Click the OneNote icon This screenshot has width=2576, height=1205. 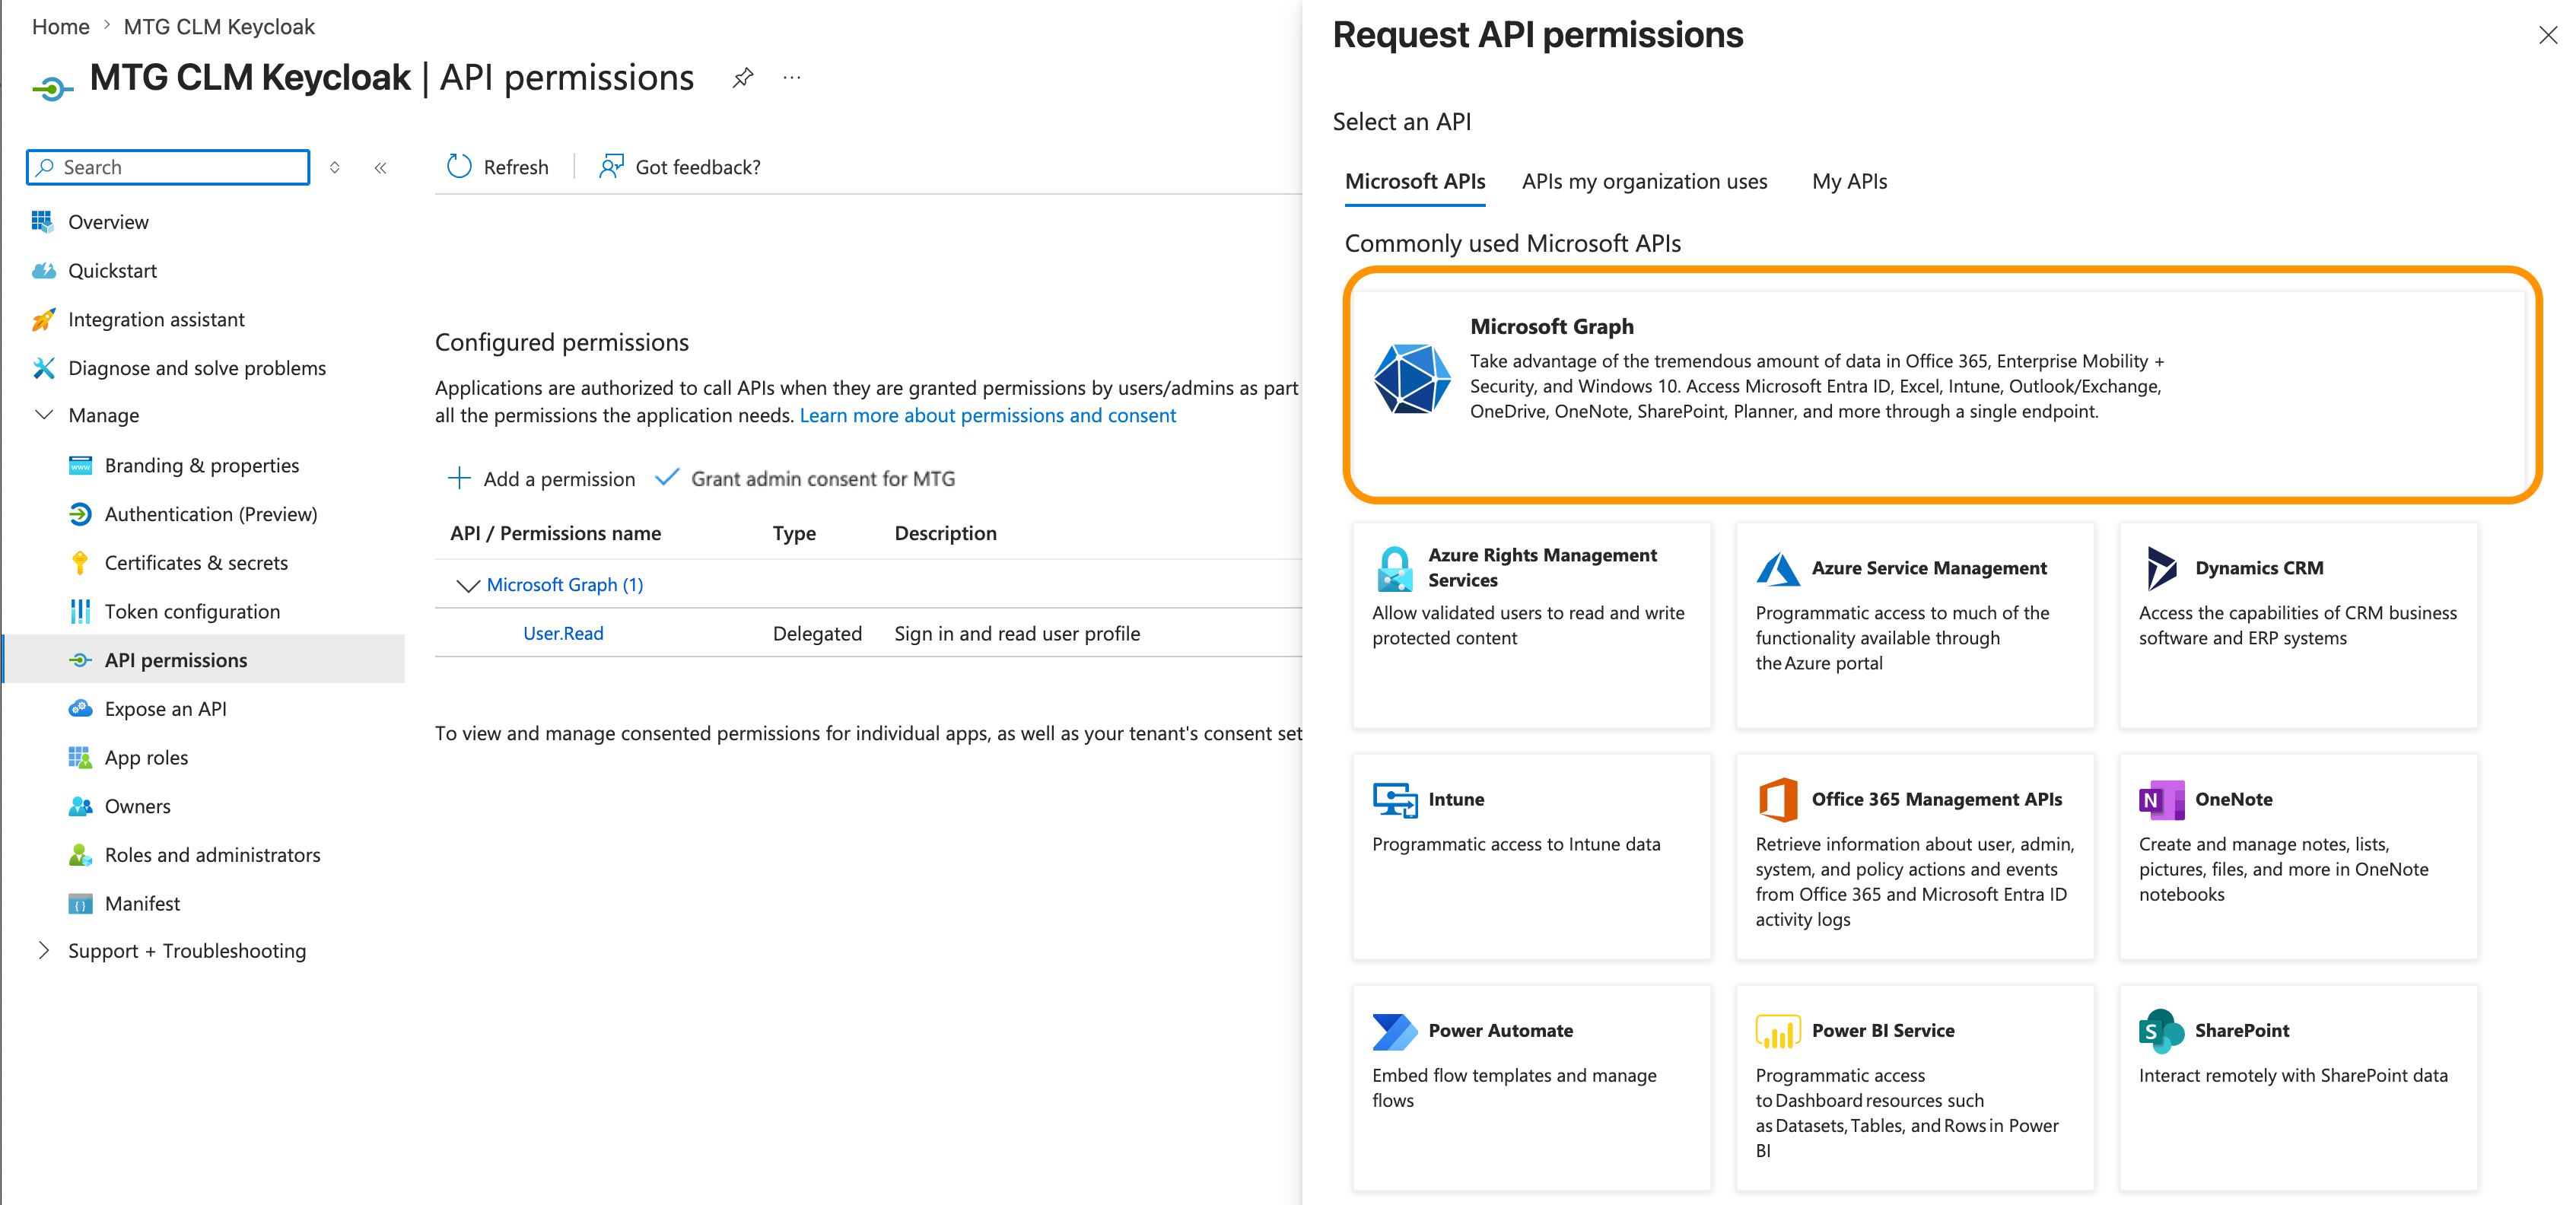2161,799
